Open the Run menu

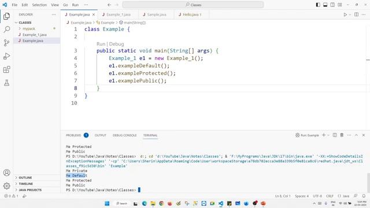tap(75, 5)
